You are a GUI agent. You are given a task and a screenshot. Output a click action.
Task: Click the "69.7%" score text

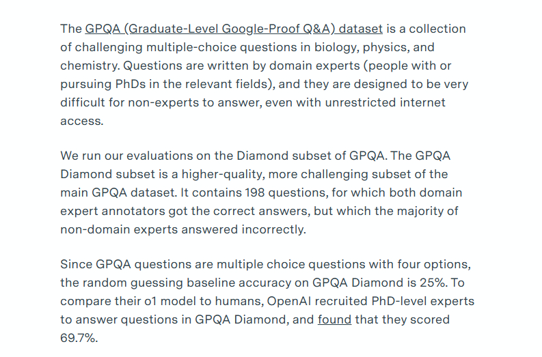[x=79, y=338]
